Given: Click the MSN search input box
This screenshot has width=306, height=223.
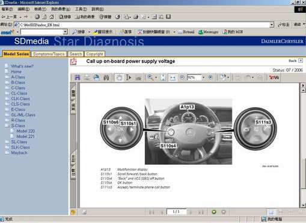Looking at the screenshot, I should [42, 32].
